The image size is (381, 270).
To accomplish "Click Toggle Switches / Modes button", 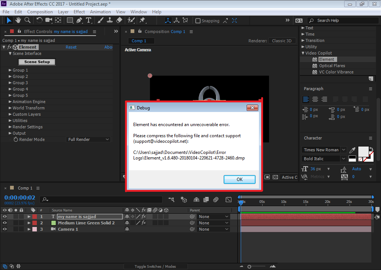I will (155, 266).
